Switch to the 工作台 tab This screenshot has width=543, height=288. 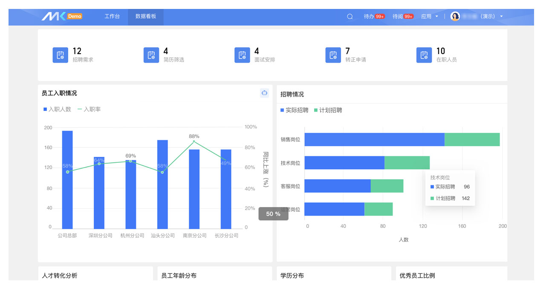coord(112,17)
